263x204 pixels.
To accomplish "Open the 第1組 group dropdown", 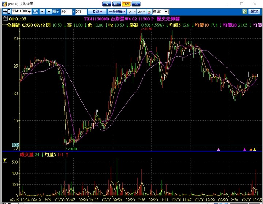I will pos(166,12).
